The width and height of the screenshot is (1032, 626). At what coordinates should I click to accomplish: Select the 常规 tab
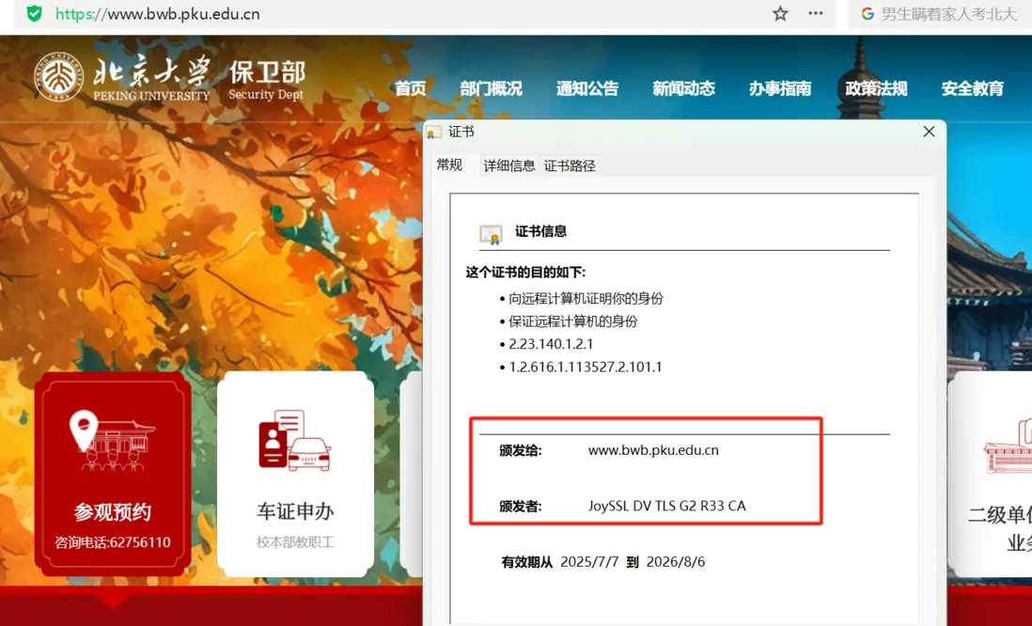point(449,164)
